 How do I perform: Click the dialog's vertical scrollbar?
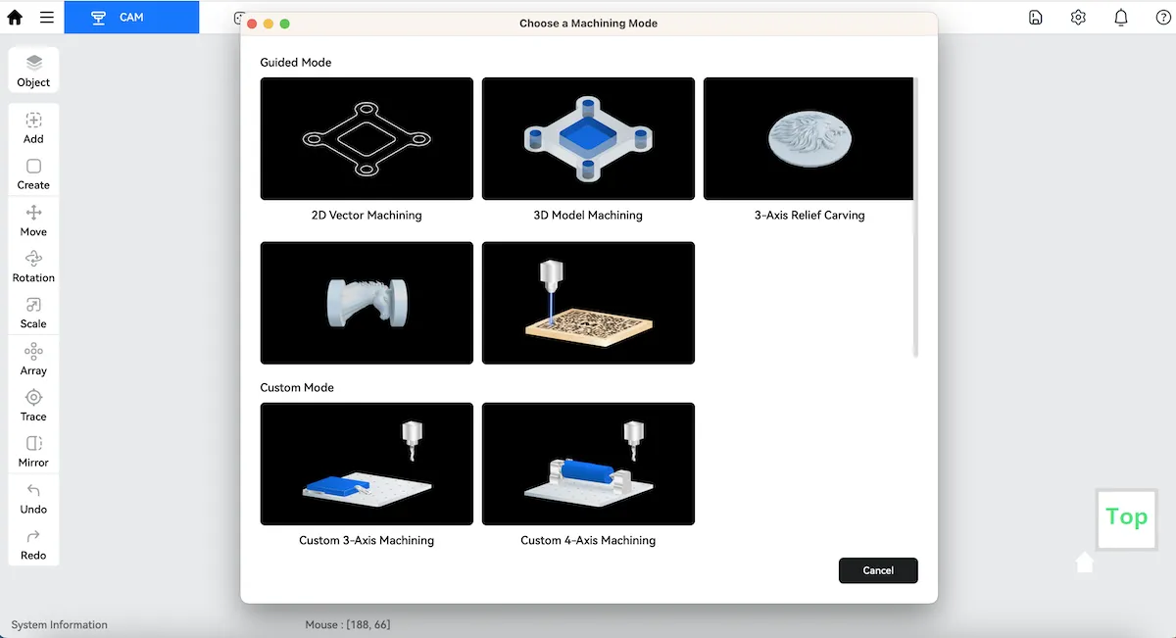tap(916, 218)
